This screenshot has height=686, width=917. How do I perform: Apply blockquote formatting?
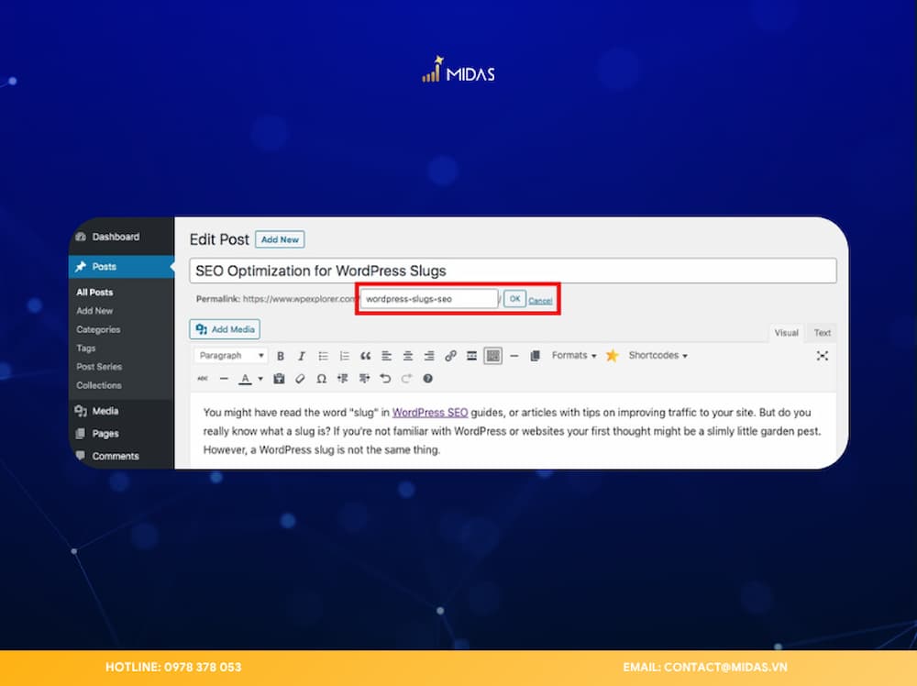pyautogui.click(x=366, y=356)
